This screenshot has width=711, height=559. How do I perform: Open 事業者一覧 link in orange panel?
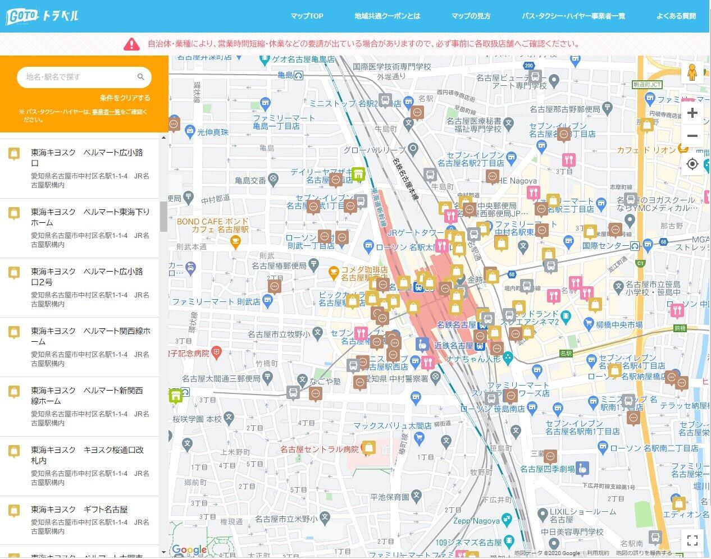[106, 112]
